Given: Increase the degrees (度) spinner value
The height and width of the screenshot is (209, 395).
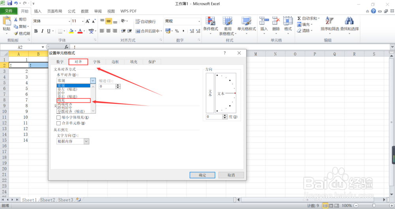Looking at the screenshot, I should click(225, 115).
